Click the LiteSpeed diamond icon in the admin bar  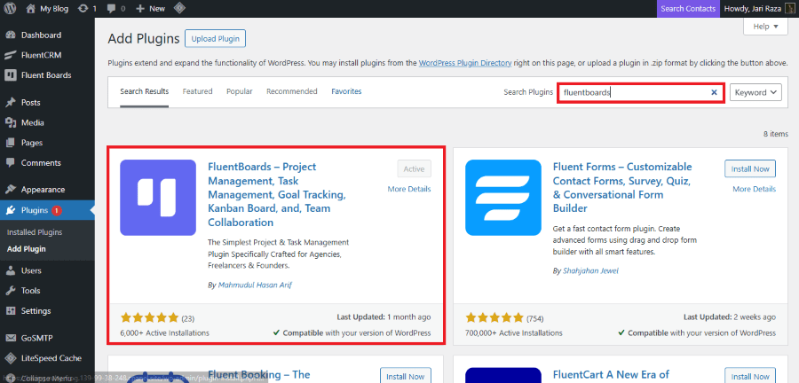(x=179, y=9)
